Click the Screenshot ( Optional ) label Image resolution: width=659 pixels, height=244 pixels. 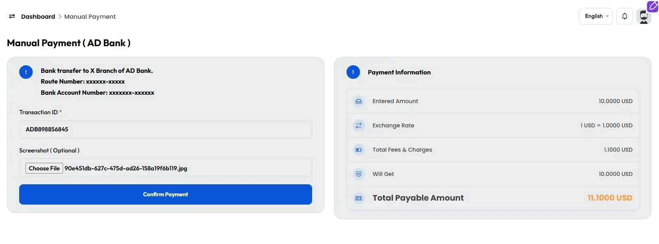tap(49, 150)
